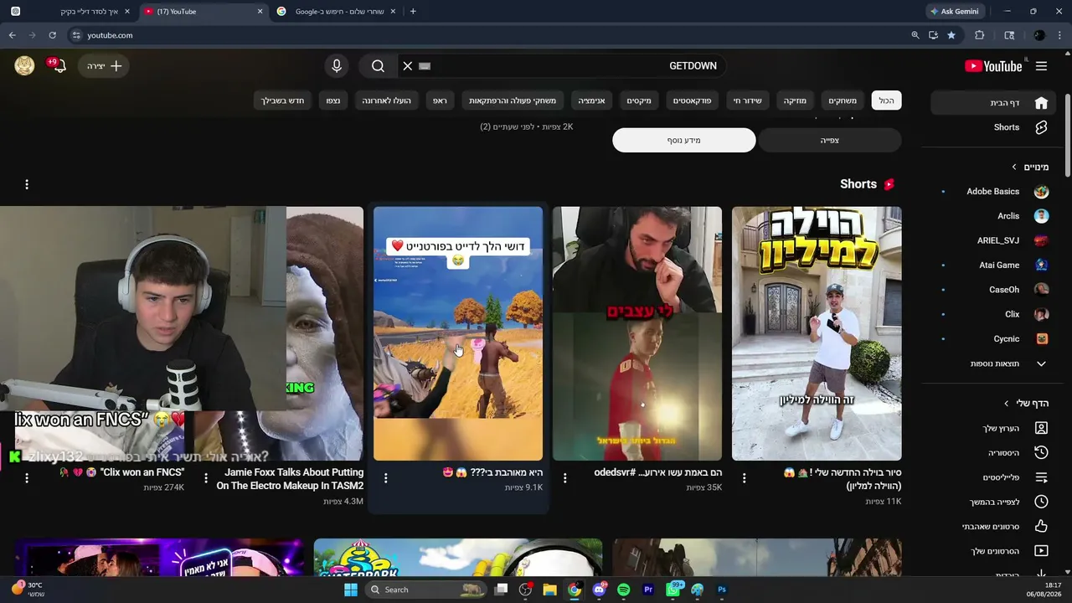Reload the page
Viewport: 1072px width, 603px height.
pyautogui.click(x=52, y=35)
